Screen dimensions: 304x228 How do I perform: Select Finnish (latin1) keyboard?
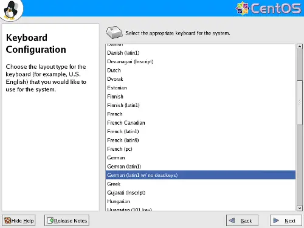click(x=201, y=105)
